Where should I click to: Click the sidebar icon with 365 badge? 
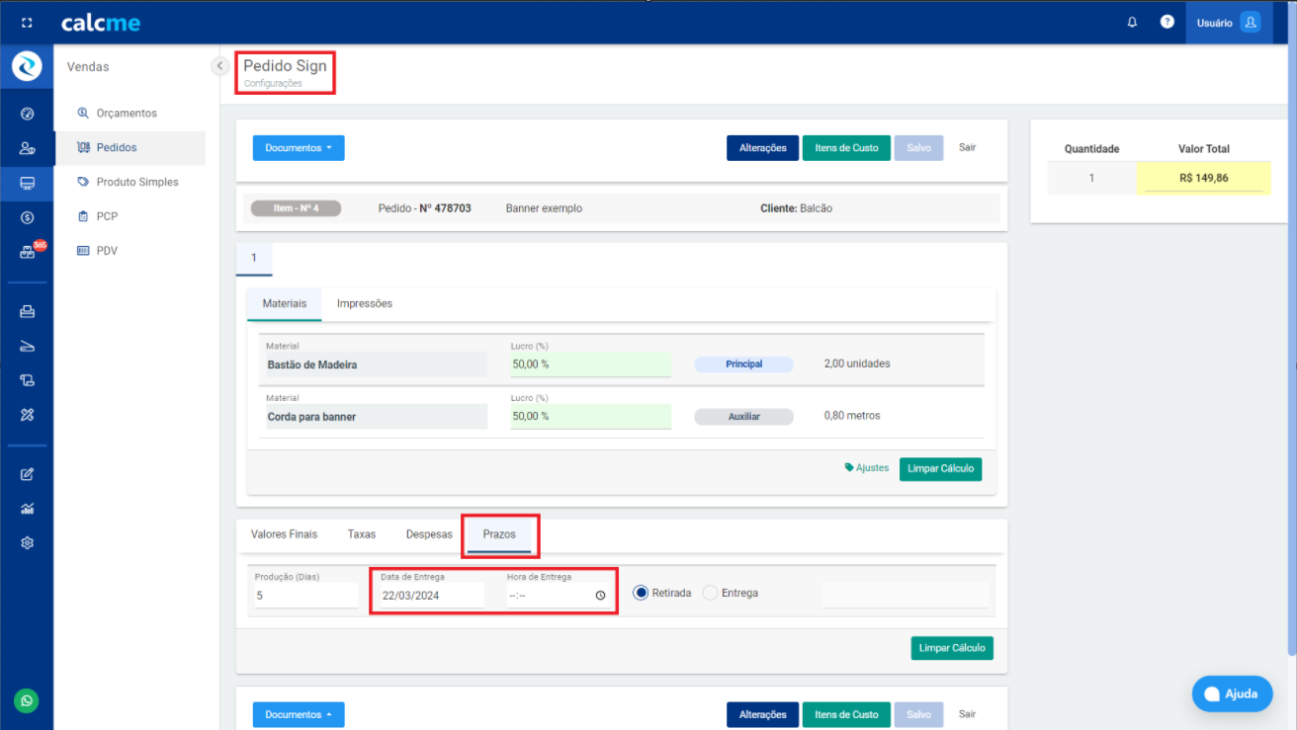(x=28, y=252)
